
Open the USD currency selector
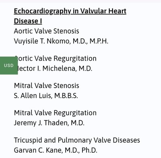tap(9, 65)
